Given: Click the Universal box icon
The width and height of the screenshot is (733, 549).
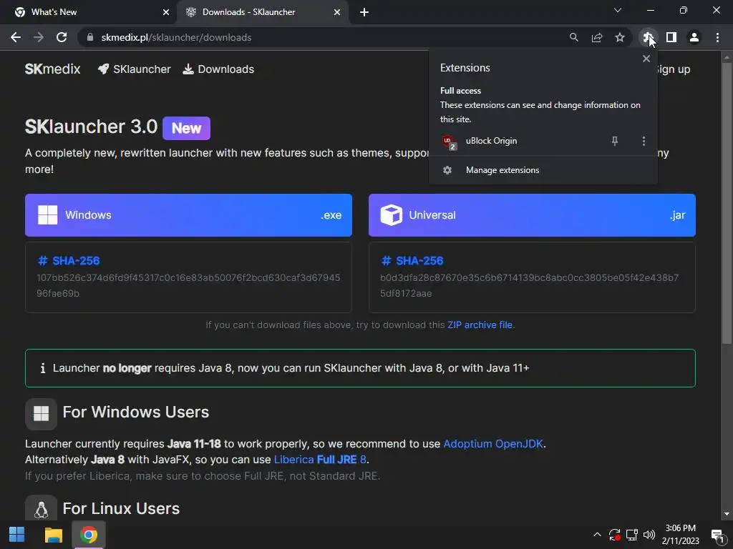Looking at the screenshot, I should (x=392, y=215).
